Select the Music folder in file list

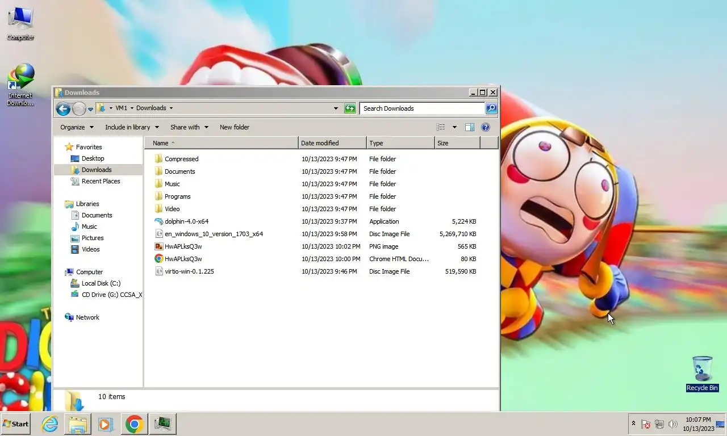tap(172, 184)
